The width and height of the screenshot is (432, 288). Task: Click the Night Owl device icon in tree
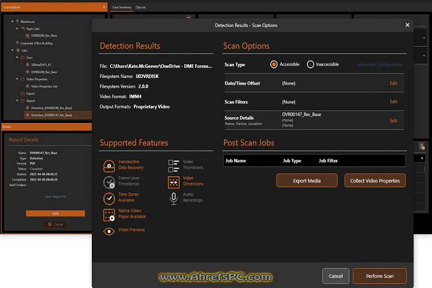[x=23, y=29]
